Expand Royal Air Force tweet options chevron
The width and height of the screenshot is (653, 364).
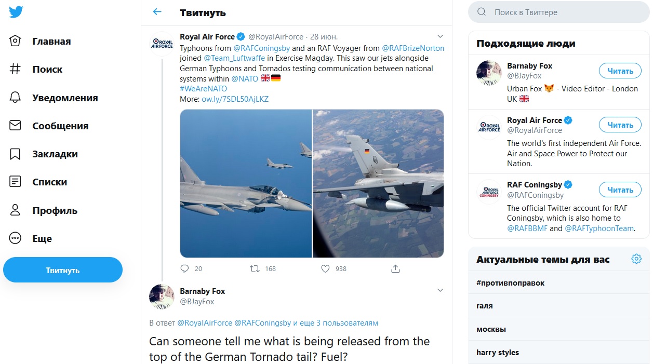click(440, 36)
